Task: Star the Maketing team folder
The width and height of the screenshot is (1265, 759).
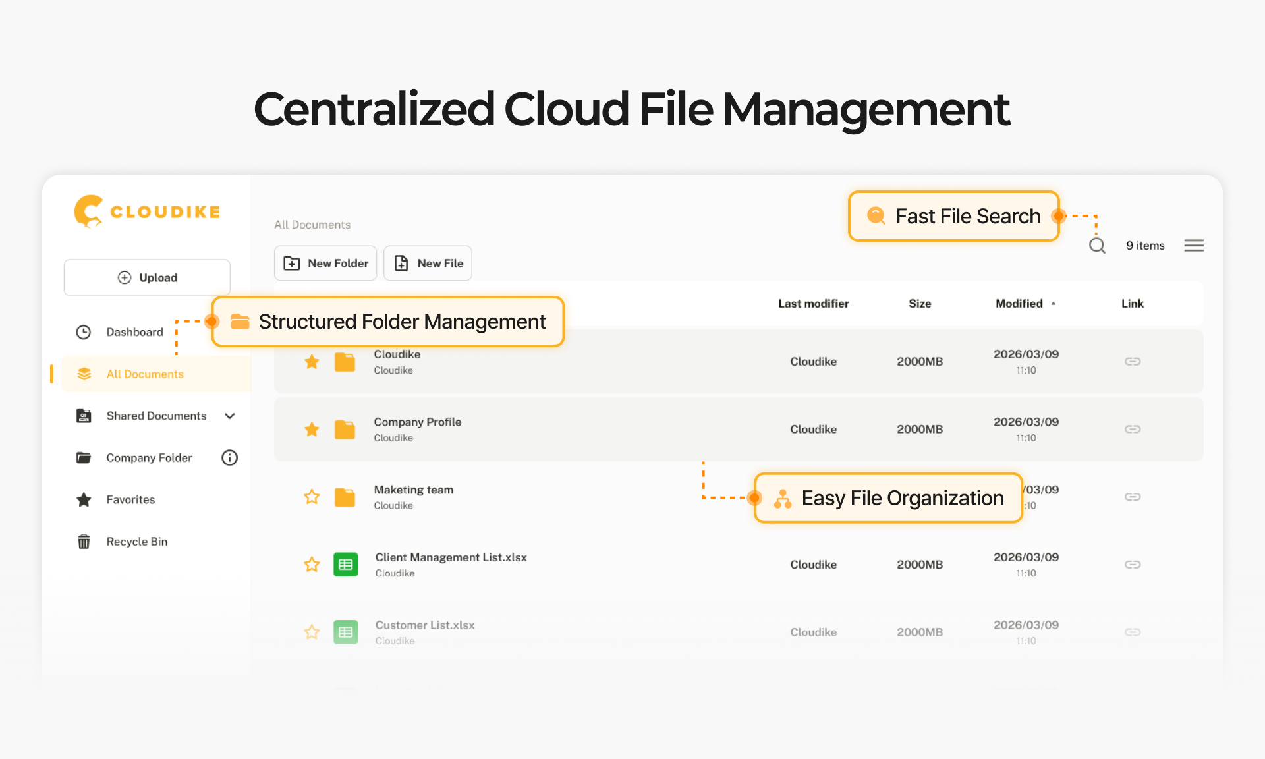Action: (312, 497)
